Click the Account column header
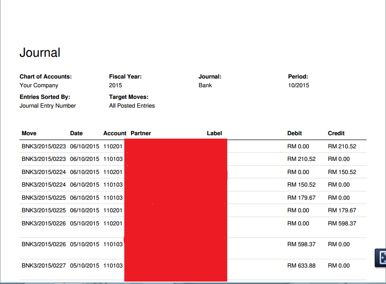Viewport: 386px width, 284px height. tap(115, 133)
